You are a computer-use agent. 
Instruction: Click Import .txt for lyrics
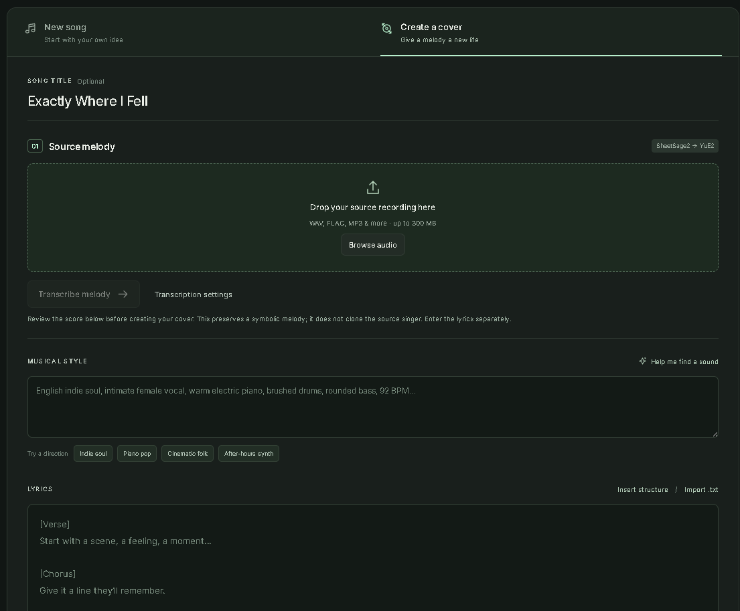[701, 489]
